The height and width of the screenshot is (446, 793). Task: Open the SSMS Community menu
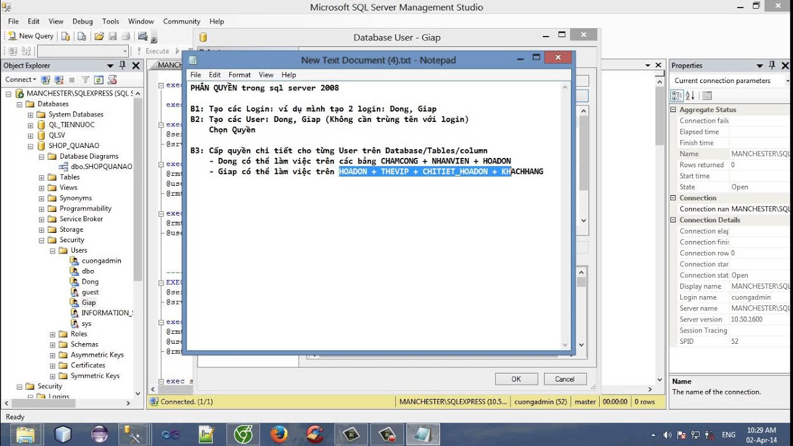point(182,21)
